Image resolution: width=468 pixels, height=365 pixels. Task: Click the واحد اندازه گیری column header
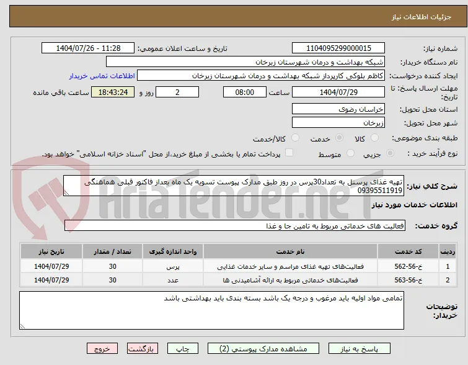click(x=173, y=251)
